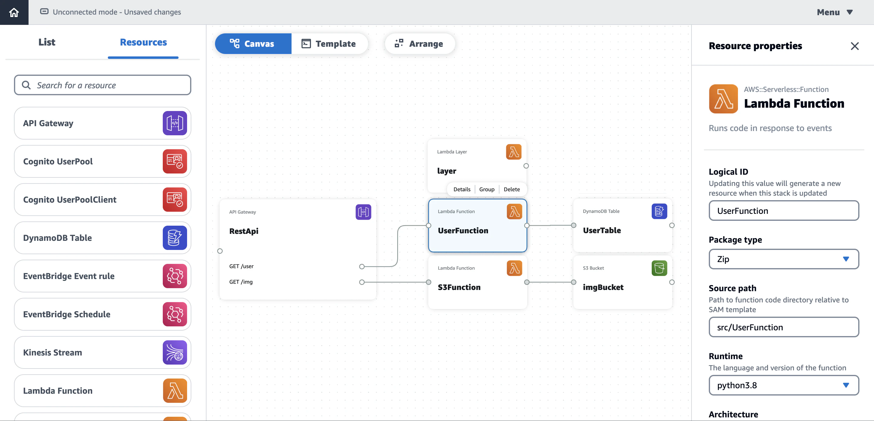This screenshot has height=421, width=874.
Task: Click the Search for a resource field
Action: tap(102, 85)
